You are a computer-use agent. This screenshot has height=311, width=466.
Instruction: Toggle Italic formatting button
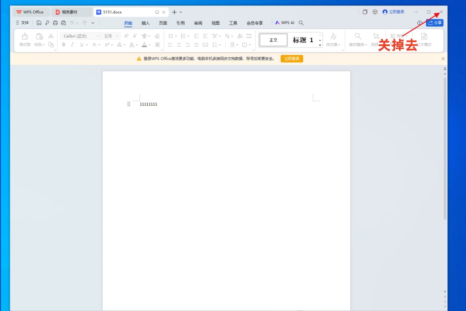click(x=72, y=45)
